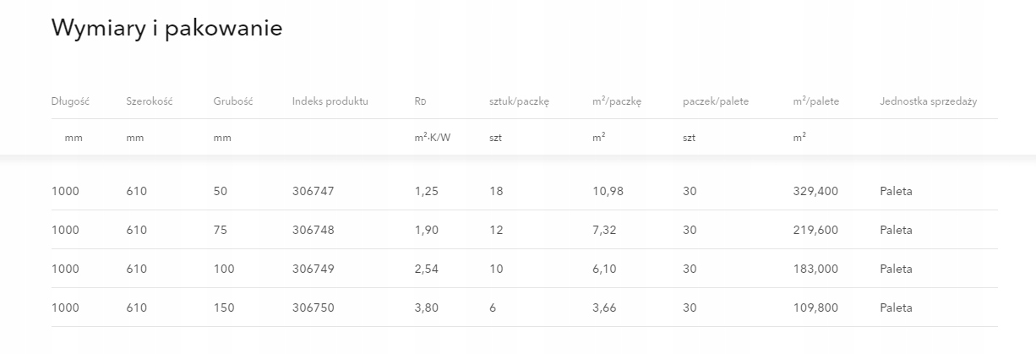The image size is (1036, 354).
Task: Select product index 306749
Action: [314, 269]
